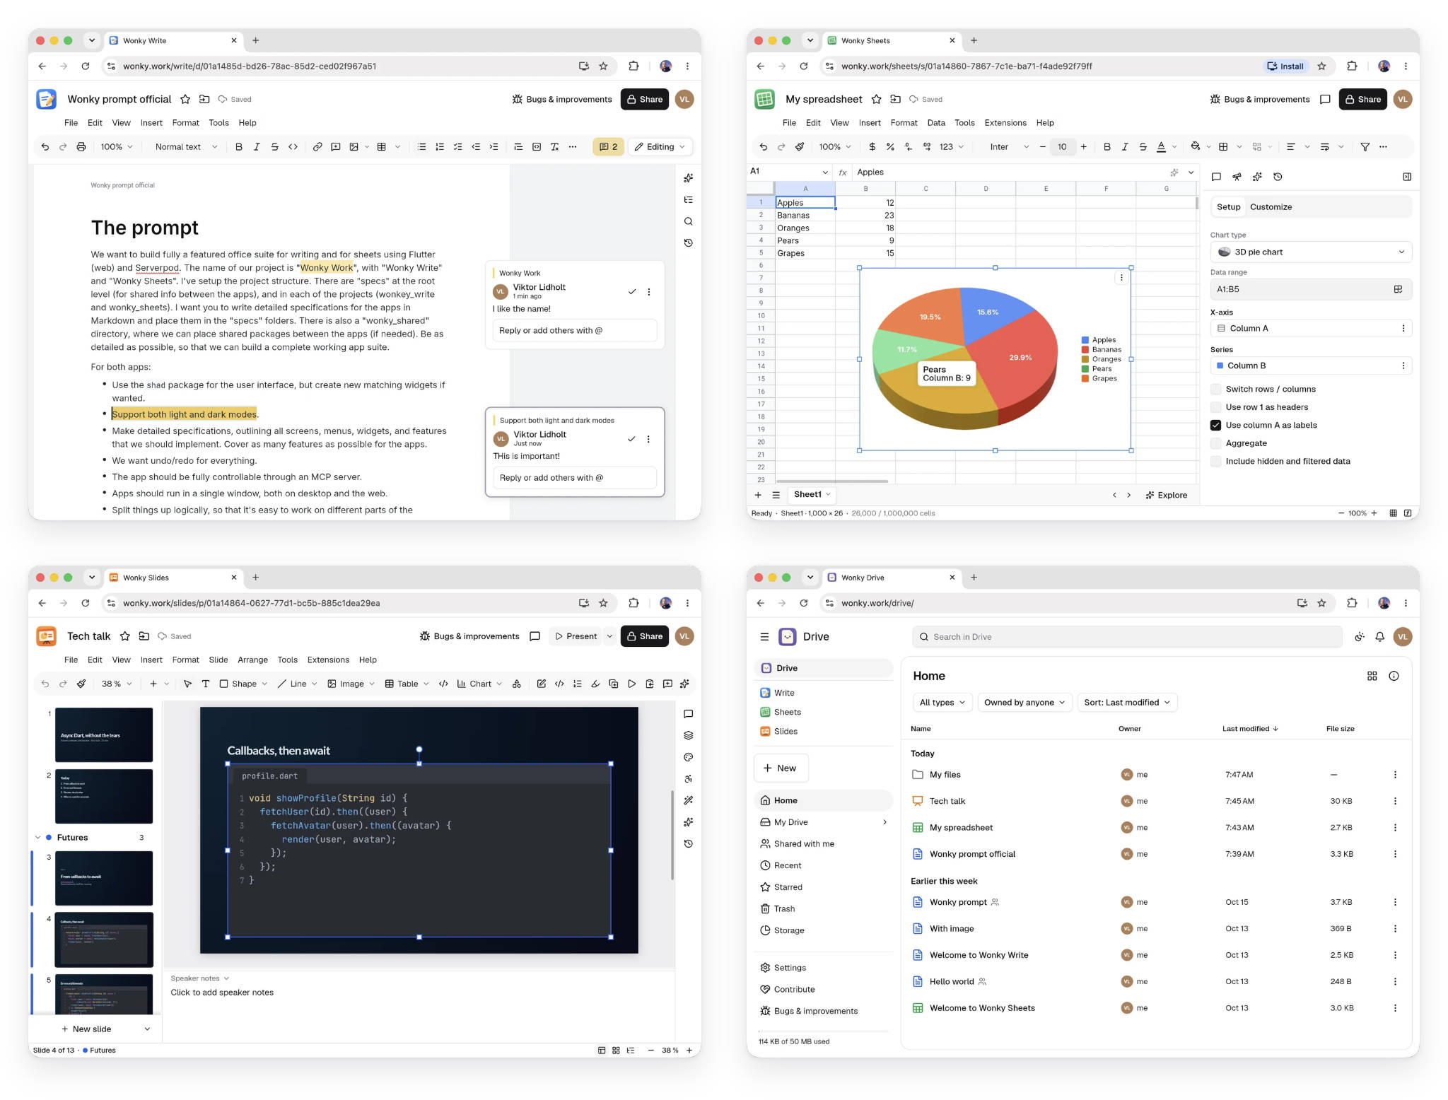The width and height of the screenshot is (1448, 1100).
Task: Open hamburger menu icon in Wonky Drive
Action: 764,637
